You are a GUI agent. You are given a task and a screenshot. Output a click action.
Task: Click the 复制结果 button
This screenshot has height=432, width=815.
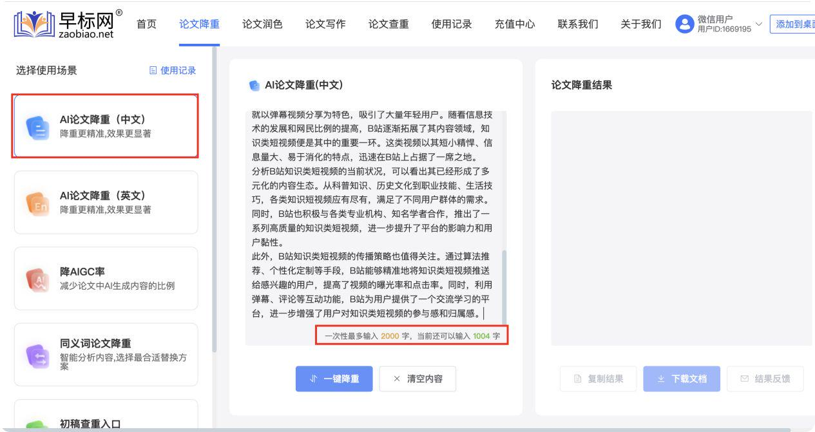(598, 379)
